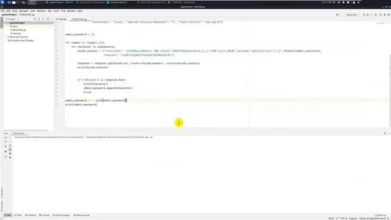The width and height of the screenshot is (391, 220).
Task: Expand External Libraries node
Action: click(5, 37)
